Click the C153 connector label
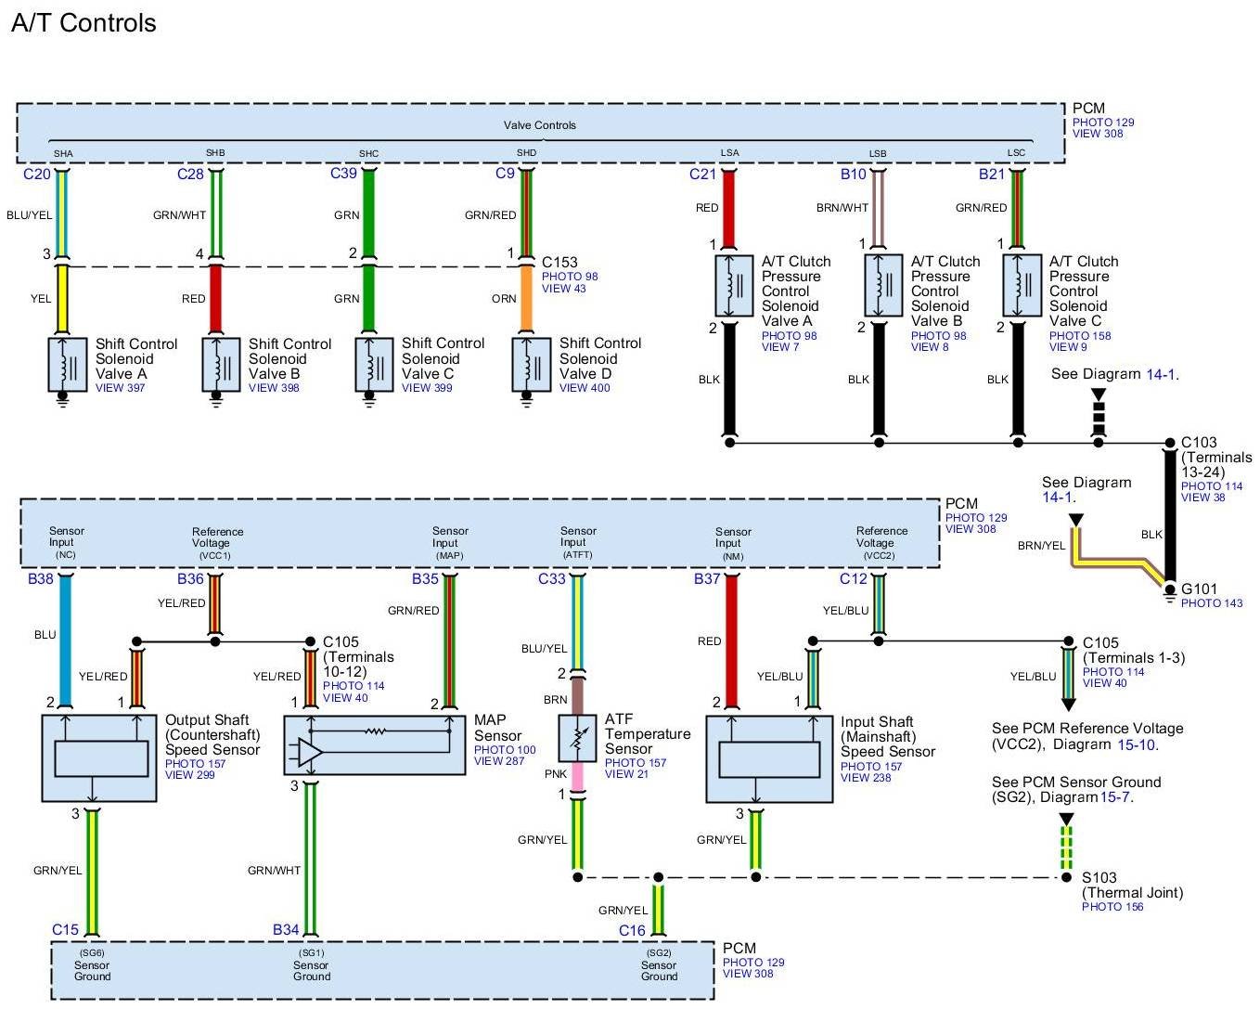1260x1009 pixels. pyautogui.click(x=559, y=263)
